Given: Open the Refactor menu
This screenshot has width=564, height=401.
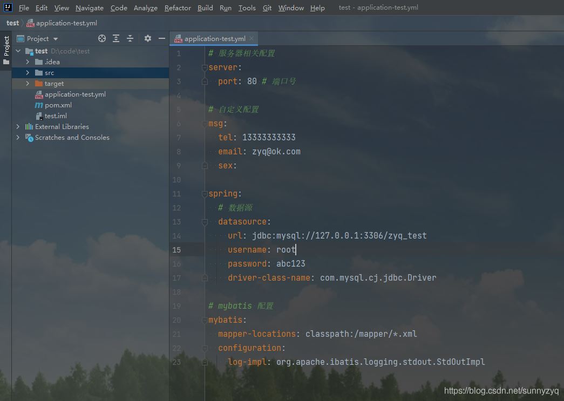Looking at the screenshot, I should (x=178, y=8).
